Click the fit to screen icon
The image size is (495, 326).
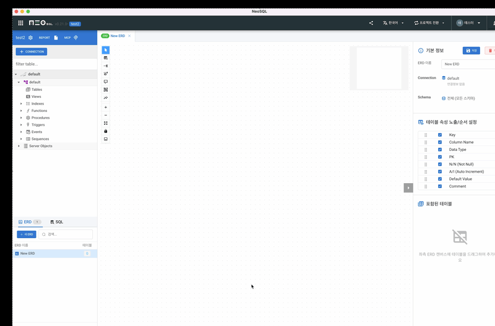pyautogui.click(x=106, y=123)
